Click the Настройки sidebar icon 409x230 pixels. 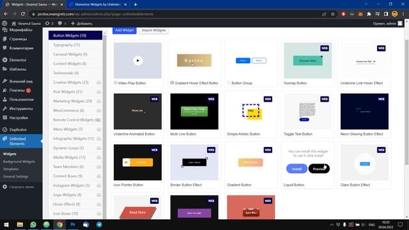coord(4,118)
